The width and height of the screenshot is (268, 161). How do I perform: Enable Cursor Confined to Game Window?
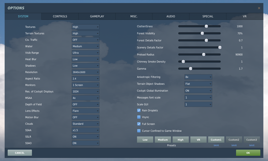tap(139, 130)
